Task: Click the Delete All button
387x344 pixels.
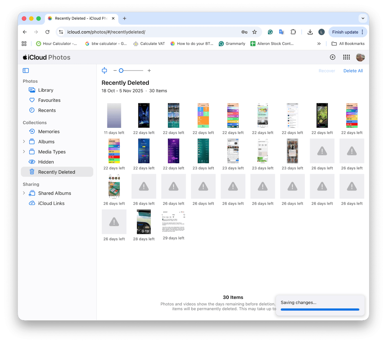Action: pyautogui.click(x=353, y=70)
